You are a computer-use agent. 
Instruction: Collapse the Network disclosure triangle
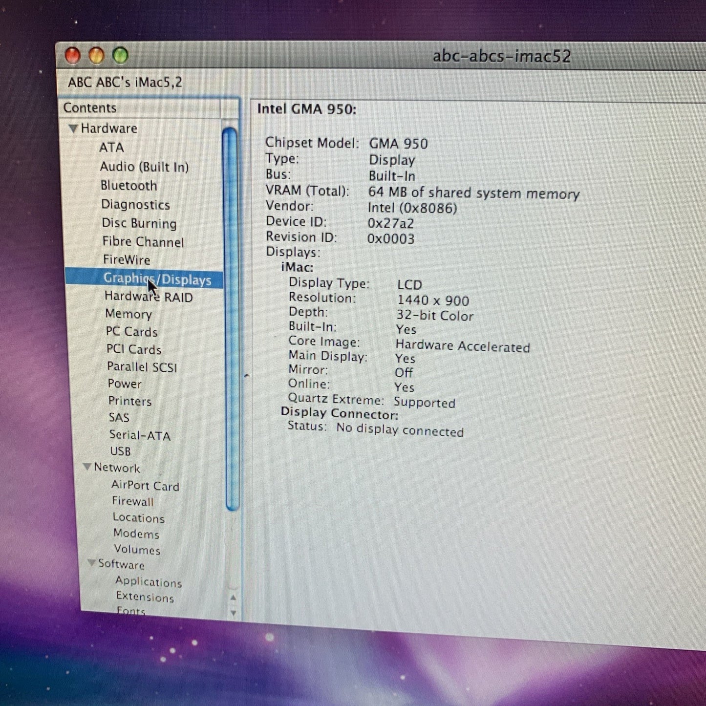(x=87, y=467)
